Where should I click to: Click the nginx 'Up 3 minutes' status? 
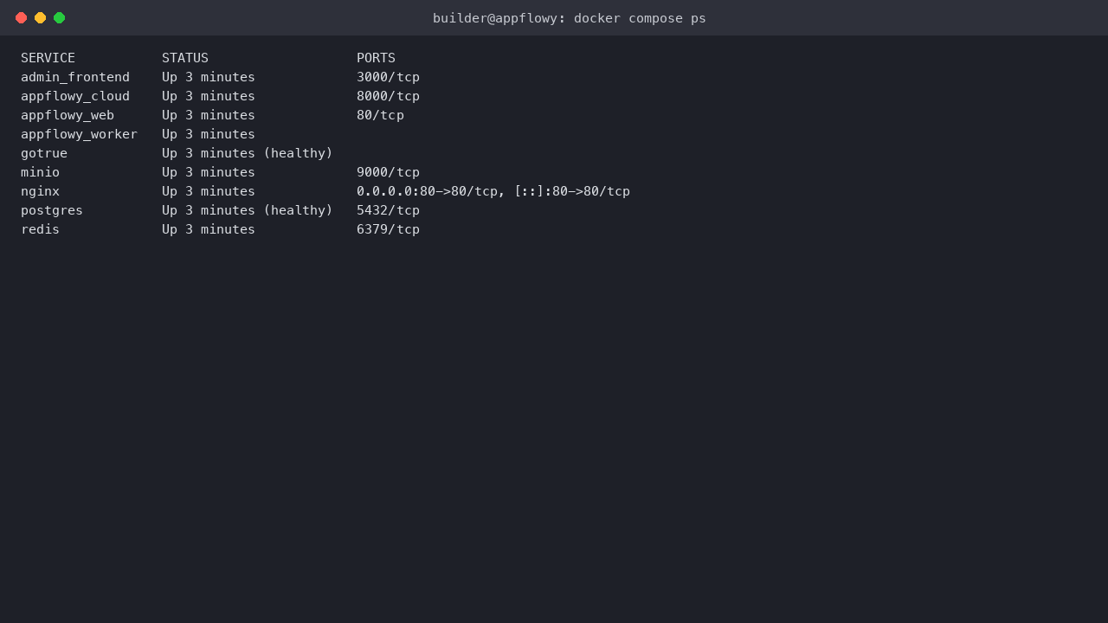coord(209,191)
